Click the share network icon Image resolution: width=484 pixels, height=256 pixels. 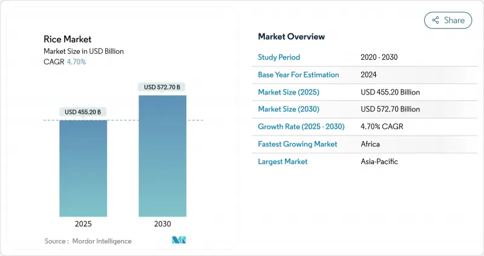(x=435, y=20)
